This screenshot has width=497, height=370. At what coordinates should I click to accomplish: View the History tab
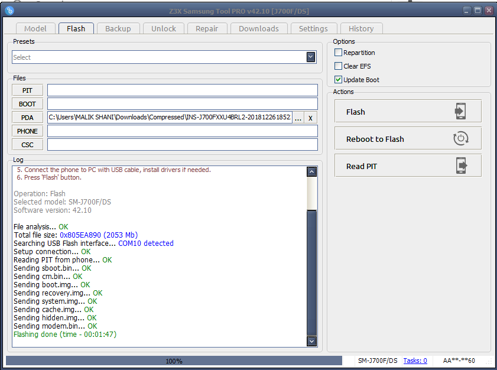tap(361, 28)
